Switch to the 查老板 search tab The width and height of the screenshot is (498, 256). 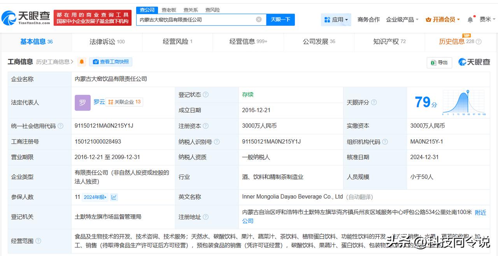169,10
